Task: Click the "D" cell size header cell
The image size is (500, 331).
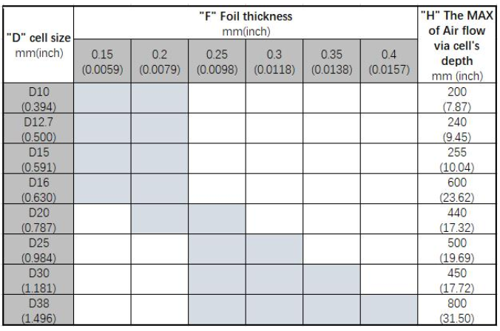Action: [38, 43]
